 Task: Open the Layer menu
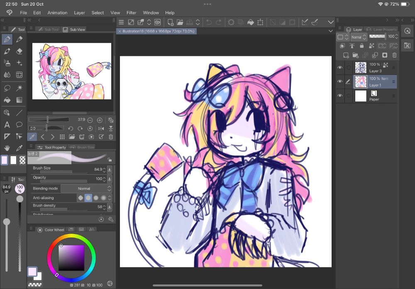tap(79, 13)
